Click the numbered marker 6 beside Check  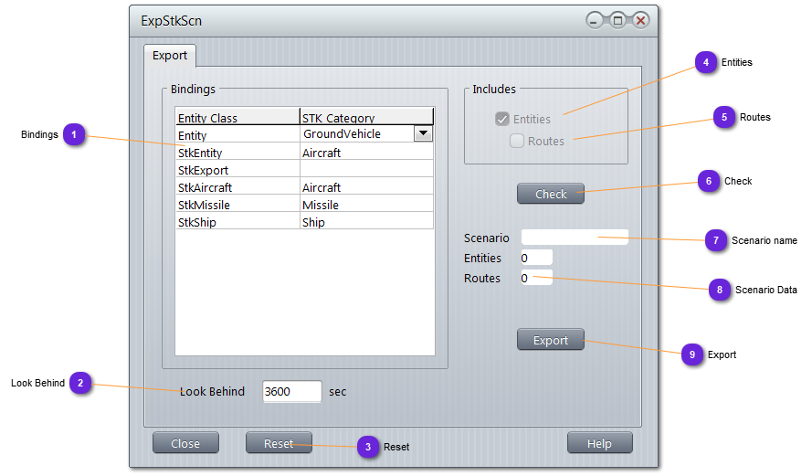tap(709, 181)
